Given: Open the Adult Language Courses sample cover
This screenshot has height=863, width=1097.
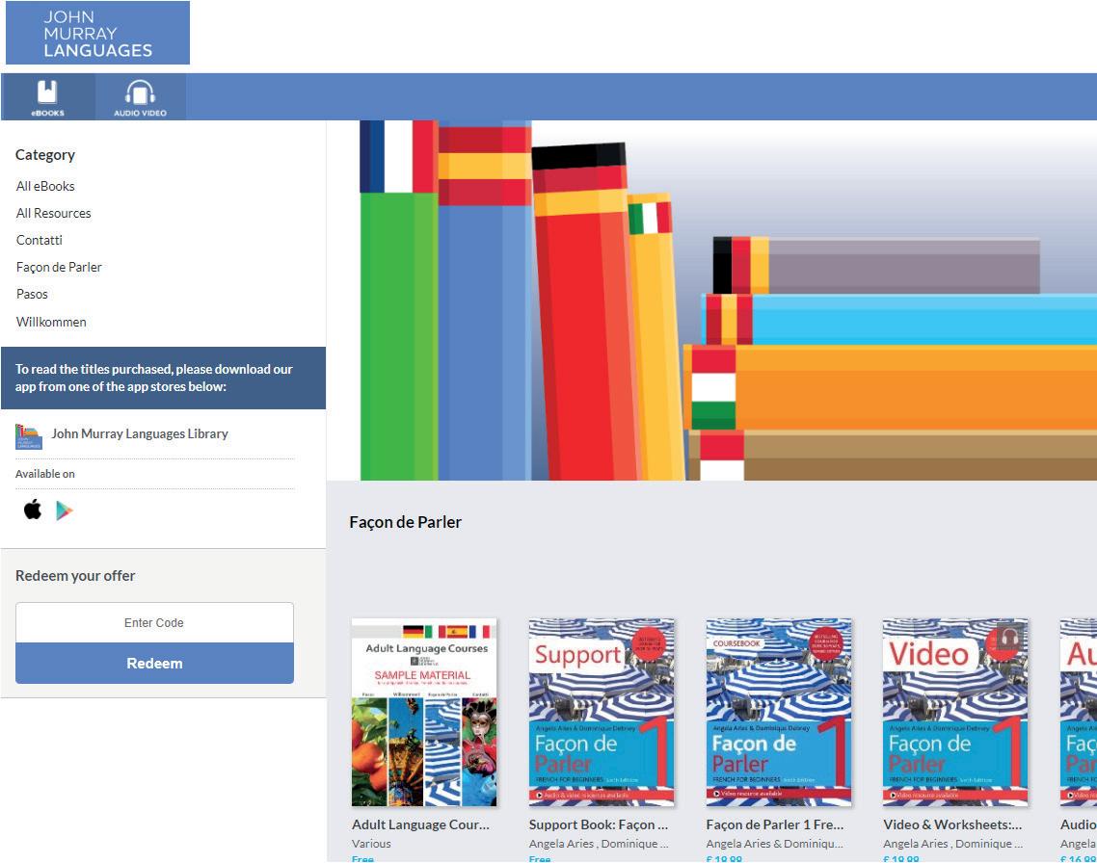Looking at the screenshot, I should [x=424, y=712].
